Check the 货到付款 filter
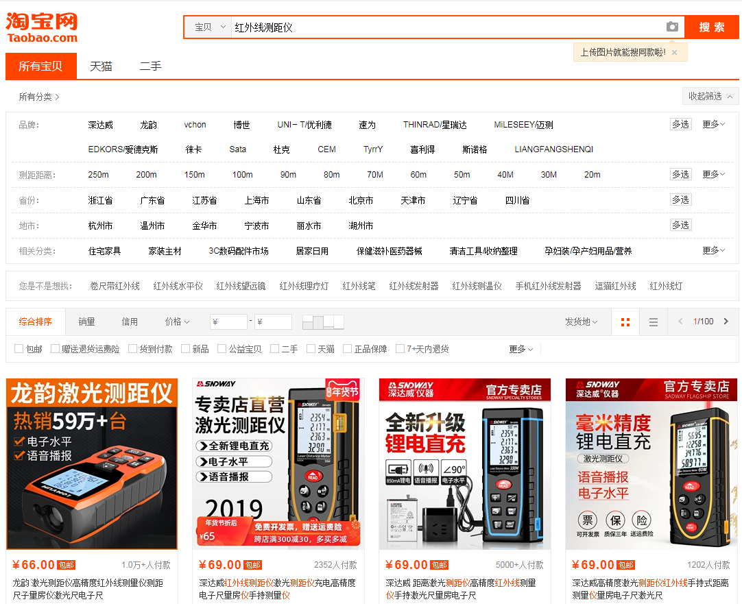742x604 pixels. 132,348
